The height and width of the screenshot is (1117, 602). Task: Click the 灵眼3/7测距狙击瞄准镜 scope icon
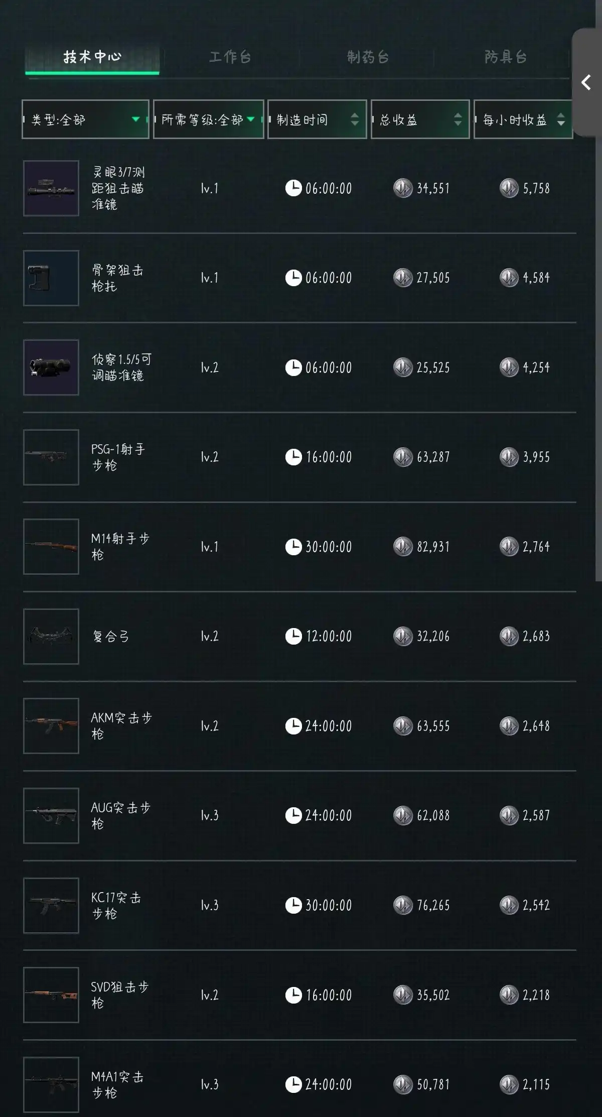[51, 188]
